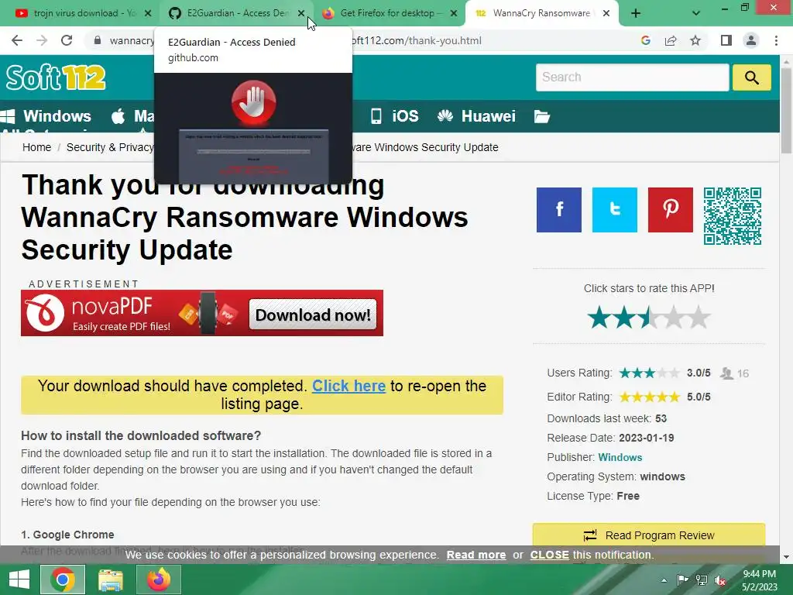Click the Soft112 logo
The width and height of the screenshot is (793, 595).
(x=56, y=77)
